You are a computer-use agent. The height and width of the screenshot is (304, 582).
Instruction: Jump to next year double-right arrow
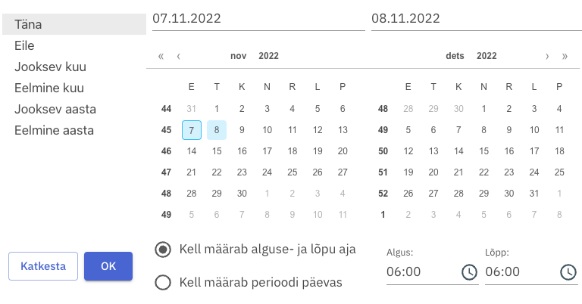[565, 56]
